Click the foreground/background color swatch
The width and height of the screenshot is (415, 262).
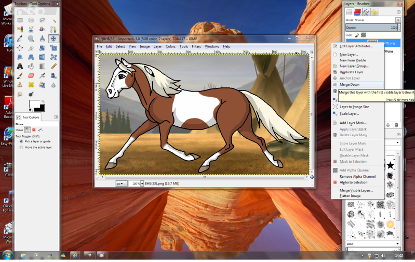point(36,106)
